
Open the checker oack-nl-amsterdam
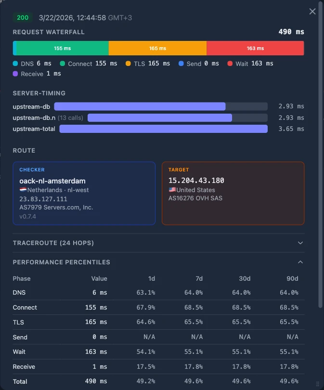(x=52, y=180)
